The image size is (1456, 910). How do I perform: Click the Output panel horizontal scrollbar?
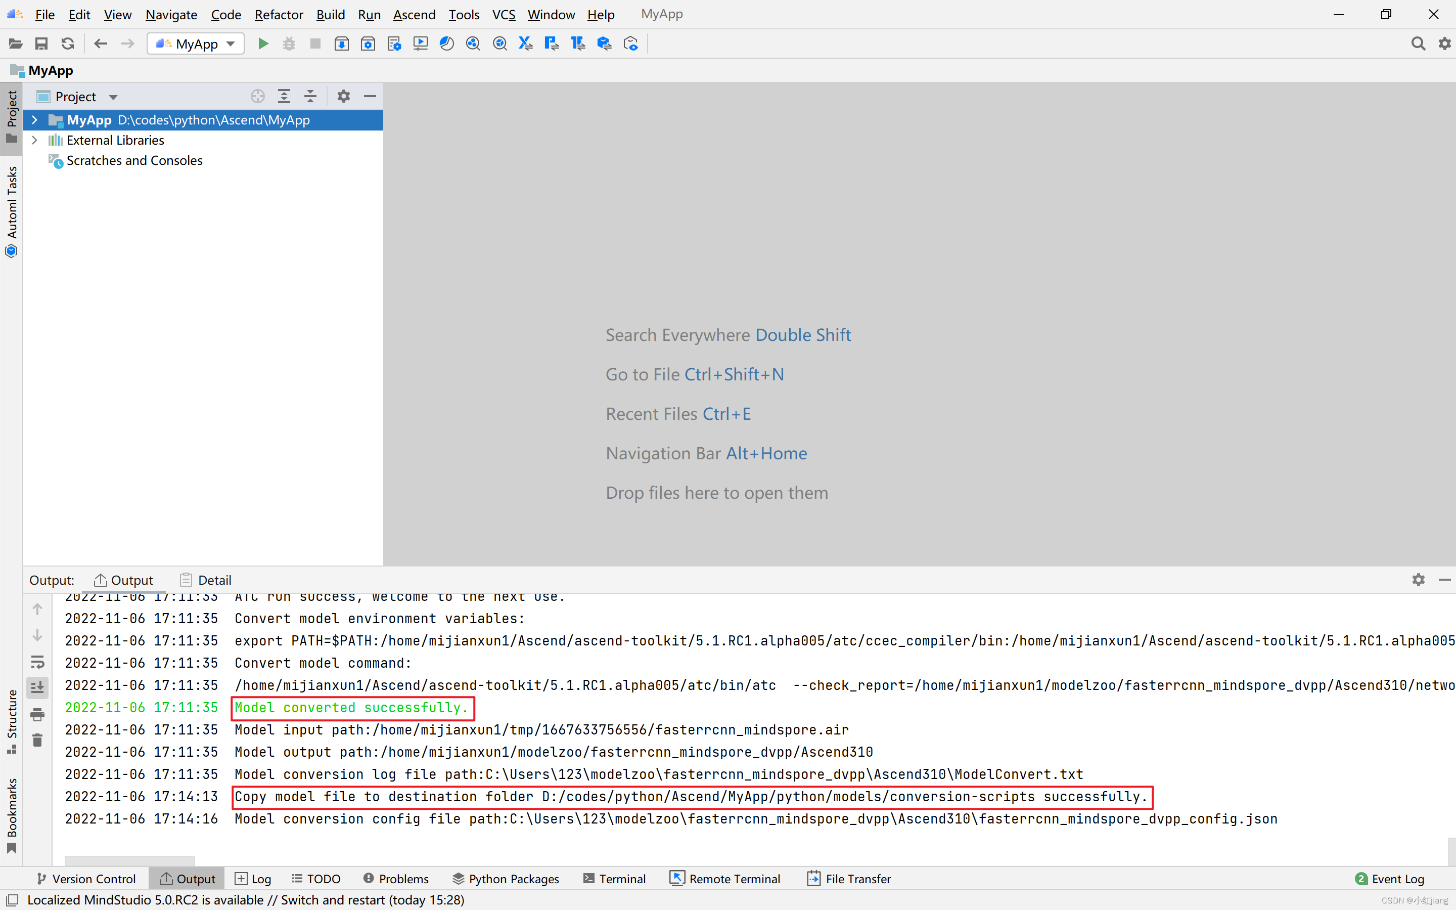[x=129, y=860]
